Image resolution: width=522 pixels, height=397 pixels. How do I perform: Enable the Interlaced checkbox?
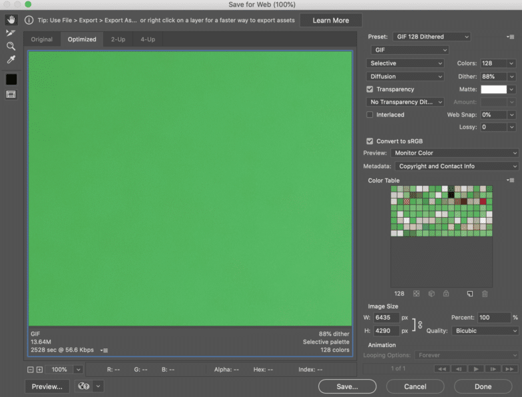pos(370,115)
